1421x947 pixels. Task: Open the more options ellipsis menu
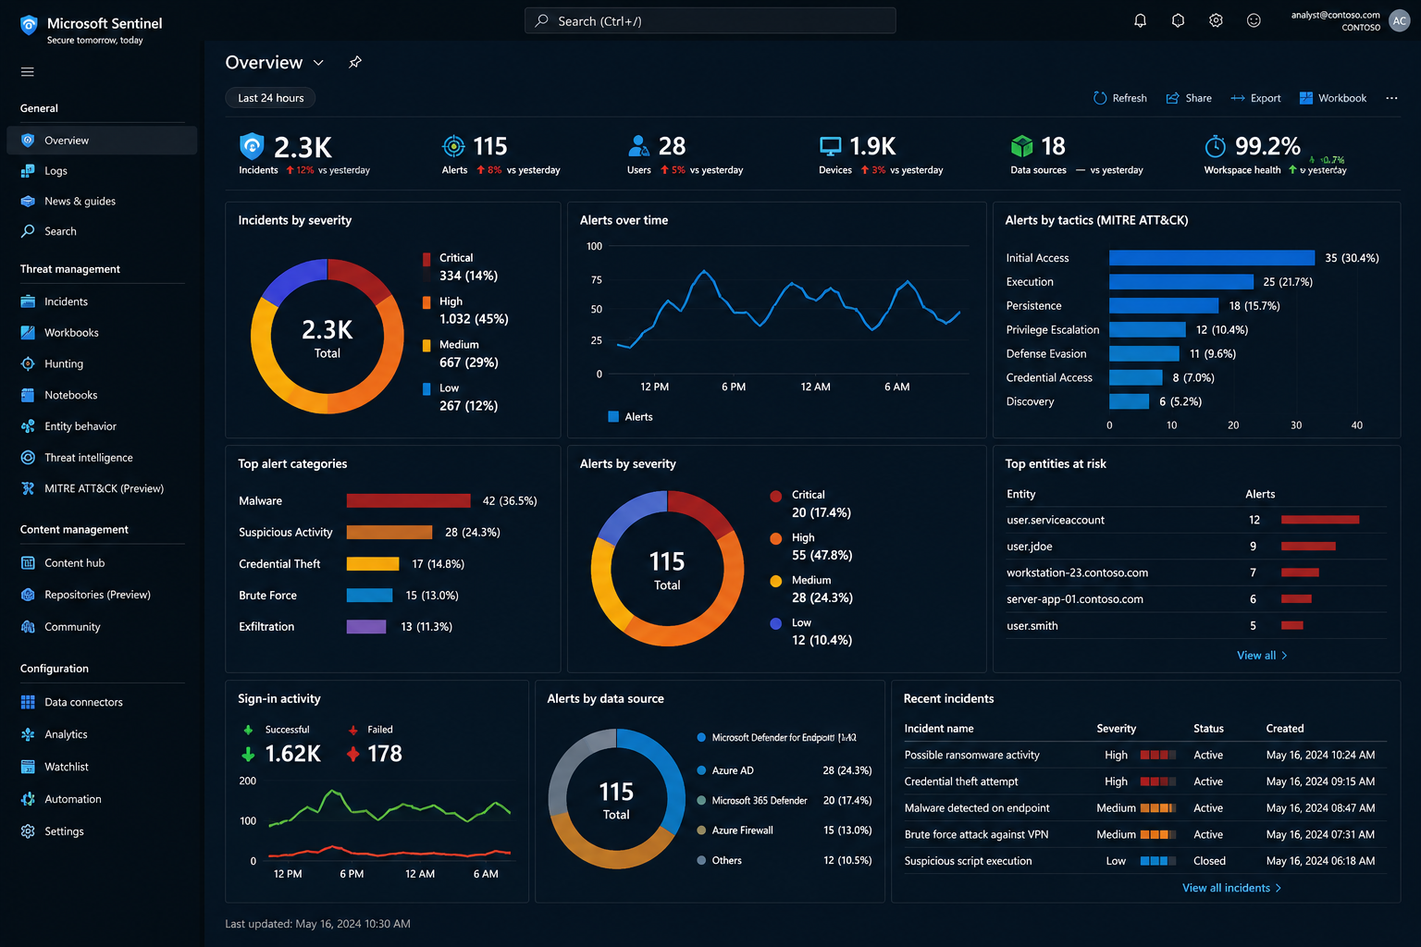(x=1391, y=98)
